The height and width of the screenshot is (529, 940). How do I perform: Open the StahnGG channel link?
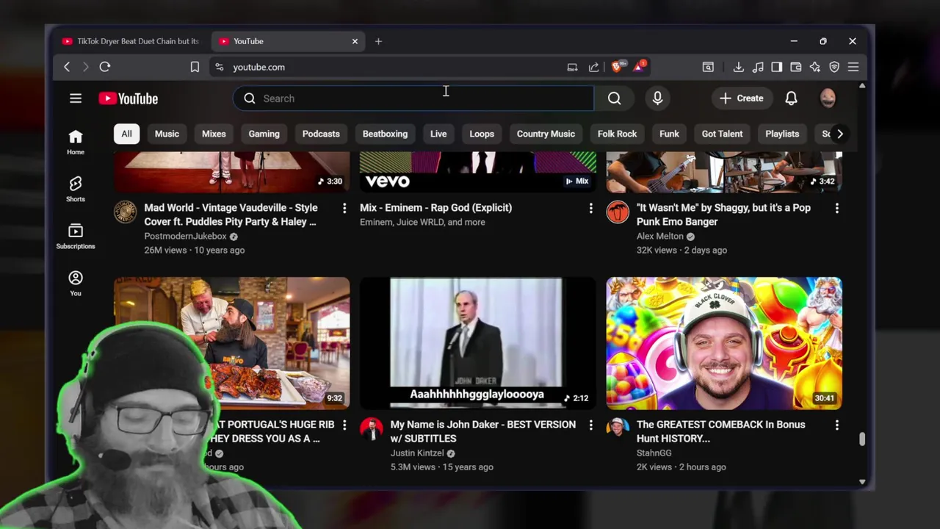pyautogui.click(x=654, y=453)
